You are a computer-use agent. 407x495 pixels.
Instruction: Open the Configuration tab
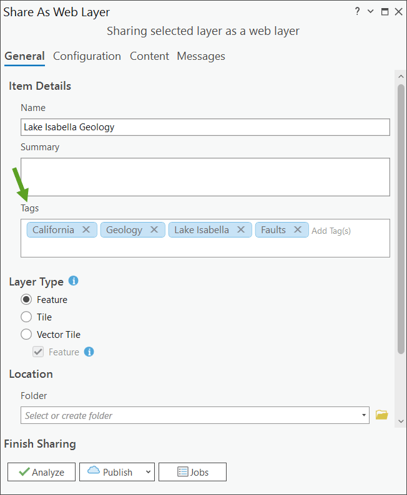click(x=87, y=56)
